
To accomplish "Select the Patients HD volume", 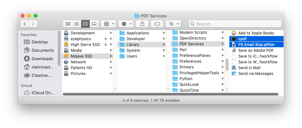I will click(x=81, y=68).
